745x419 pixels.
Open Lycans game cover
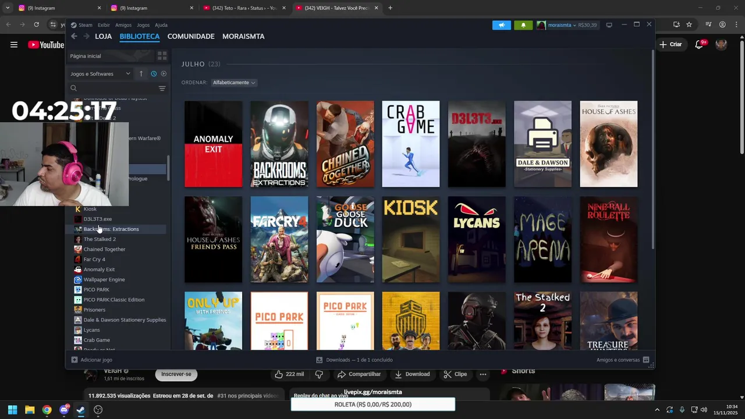click(477, 239)
